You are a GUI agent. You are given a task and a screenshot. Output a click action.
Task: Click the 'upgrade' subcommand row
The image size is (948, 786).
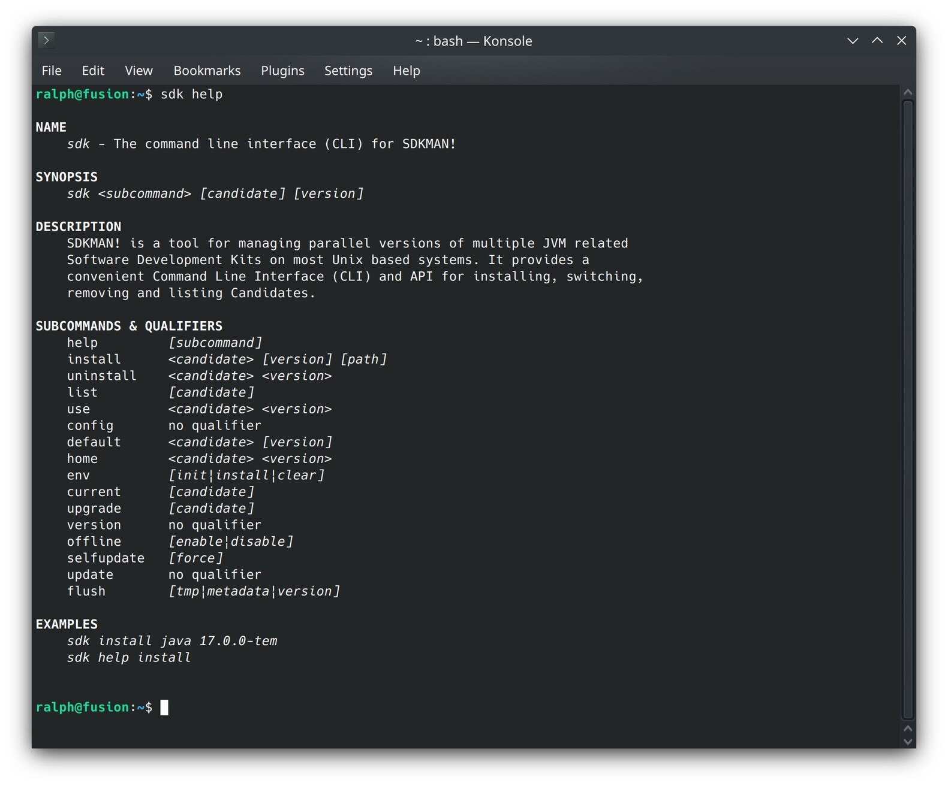point(160,509)
